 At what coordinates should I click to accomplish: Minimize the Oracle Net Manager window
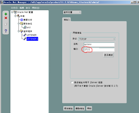click(x=132, y=2)
